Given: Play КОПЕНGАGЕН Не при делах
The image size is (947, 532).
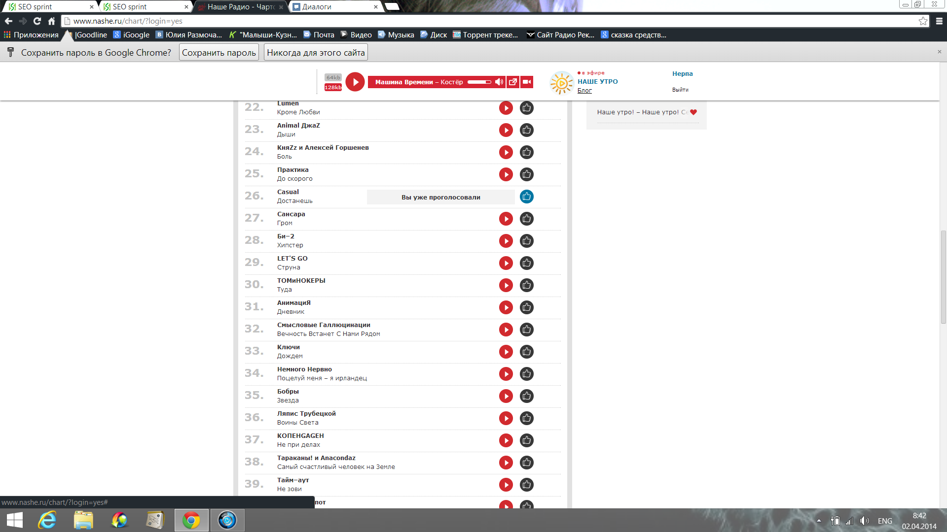Looking at the screenshot, I should 506,440.
